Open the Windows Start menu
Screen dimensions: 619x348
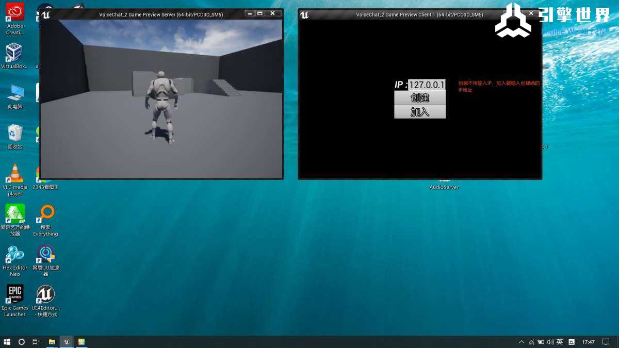(x=7, y=342)
